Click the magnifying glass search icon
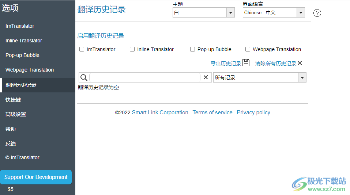Image resolution: width=350 pixels, height=195 pixels. (x=84, y=77)
